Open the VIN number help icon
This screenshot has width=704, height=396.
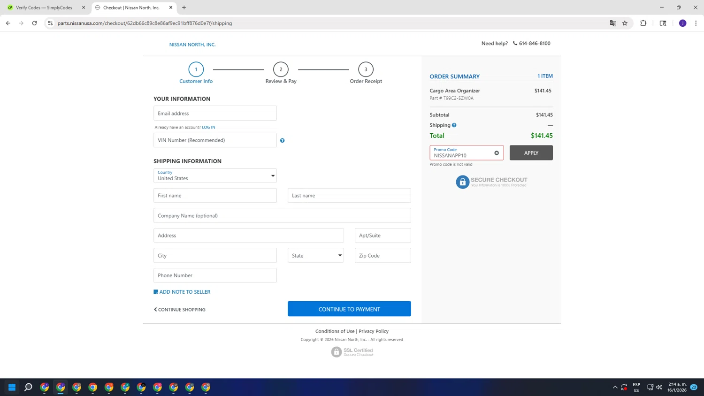282,140
